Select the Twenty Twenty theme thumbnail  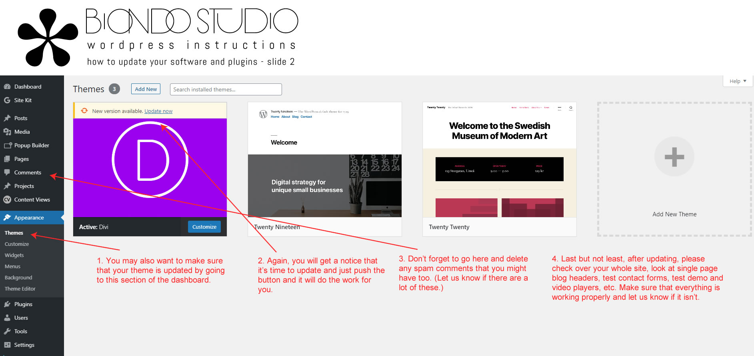(500, 160)
